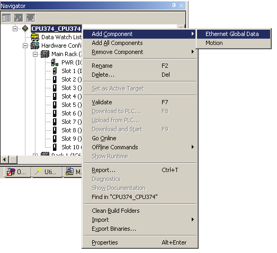Viewport: 277px width, 253px height.
Task: Click the Slot 8 empty module icon
Action: tap(55, 130)
